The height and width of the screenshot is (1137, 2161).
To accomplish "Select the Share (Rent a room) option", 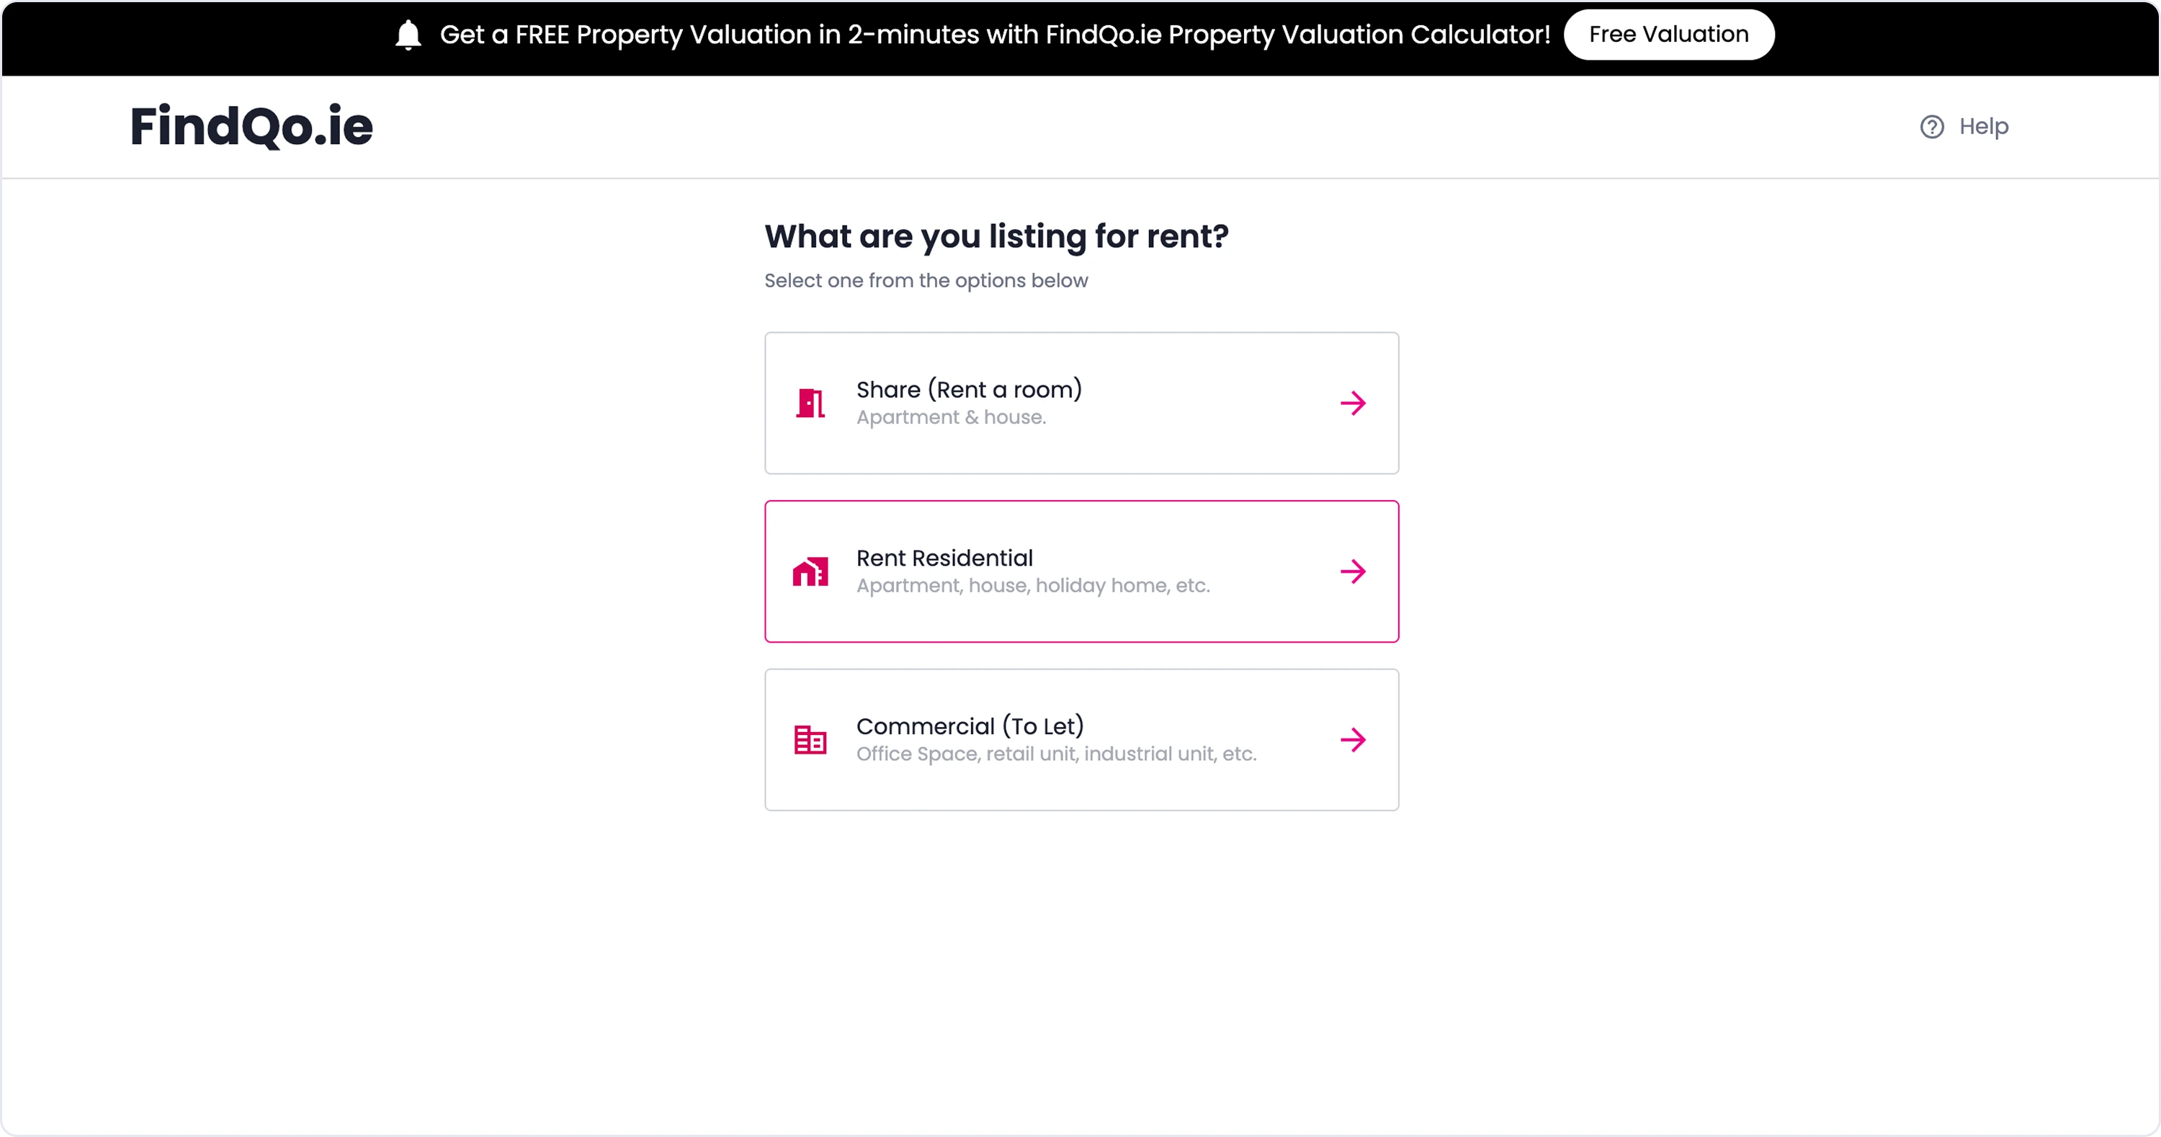I will pos(1080,403).
